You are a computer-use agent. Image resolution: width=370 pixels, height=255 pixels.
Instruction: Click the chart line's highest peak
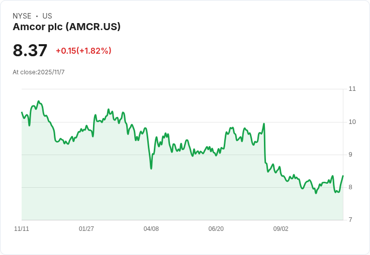click(x=39, y=101)
